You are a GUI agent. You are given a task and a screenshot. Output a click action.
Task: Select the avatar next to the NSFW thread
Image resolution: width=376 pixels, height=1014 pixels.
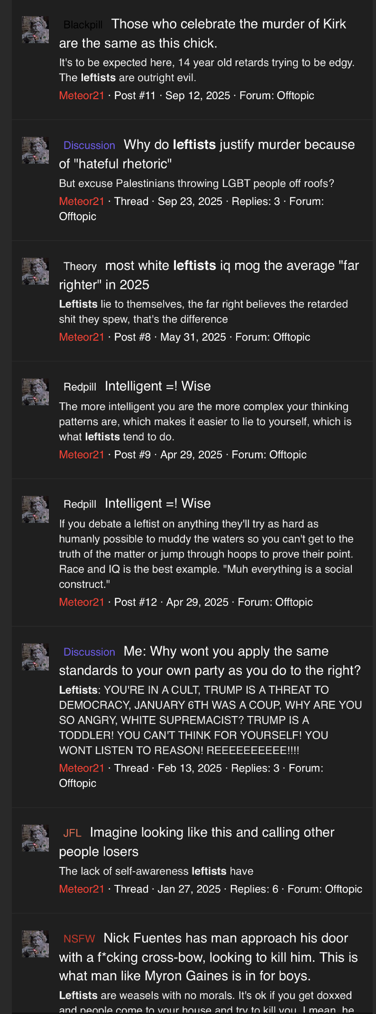click(x=35, y=944)
